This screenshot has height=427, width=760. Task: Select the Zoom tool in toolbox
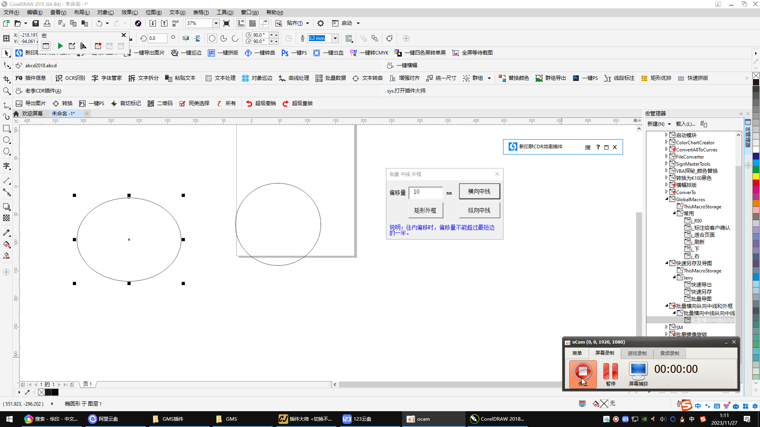point(6,91)
